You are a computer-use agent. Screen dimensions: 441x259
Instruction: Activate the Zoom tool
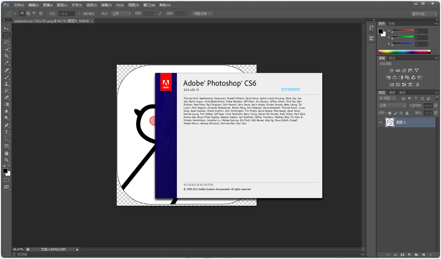click(7, 160)
